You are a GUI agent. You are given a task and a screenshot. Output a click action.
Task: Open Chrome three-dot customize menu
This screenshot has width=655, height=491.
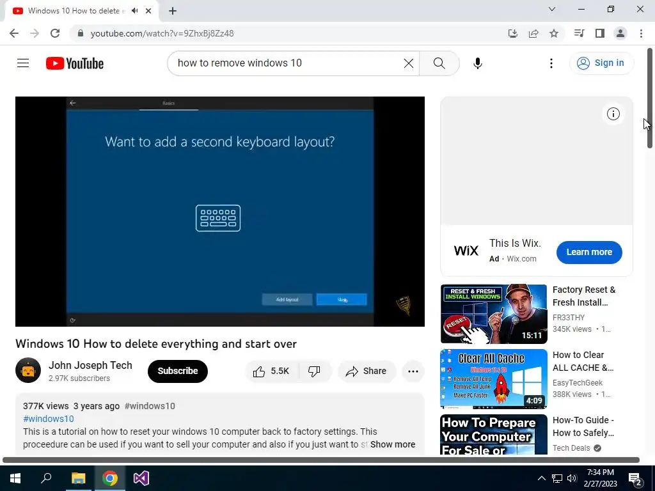tap(641, 33)
